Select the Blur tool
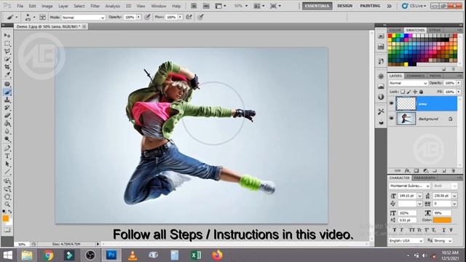Viewport: 466px width, 262px height. pos(7,131)
